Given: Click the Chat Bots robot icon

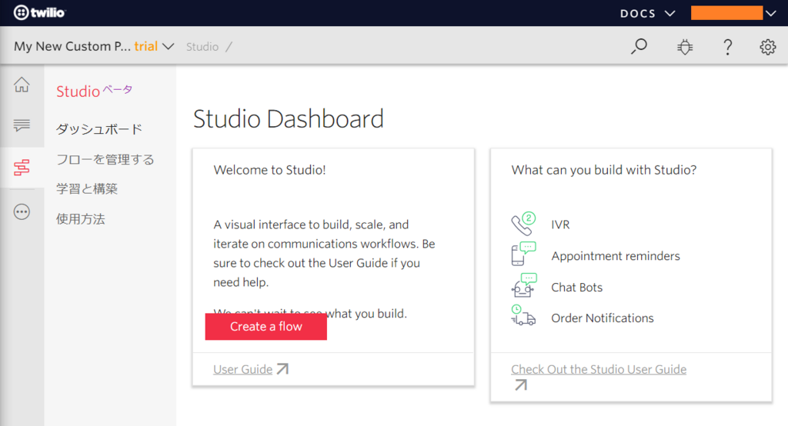Looking at the screenshot, I should click(523, 285).
